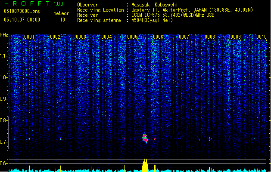
Task: Click the green 'meteor' label
Action: [x=61, y=13]
